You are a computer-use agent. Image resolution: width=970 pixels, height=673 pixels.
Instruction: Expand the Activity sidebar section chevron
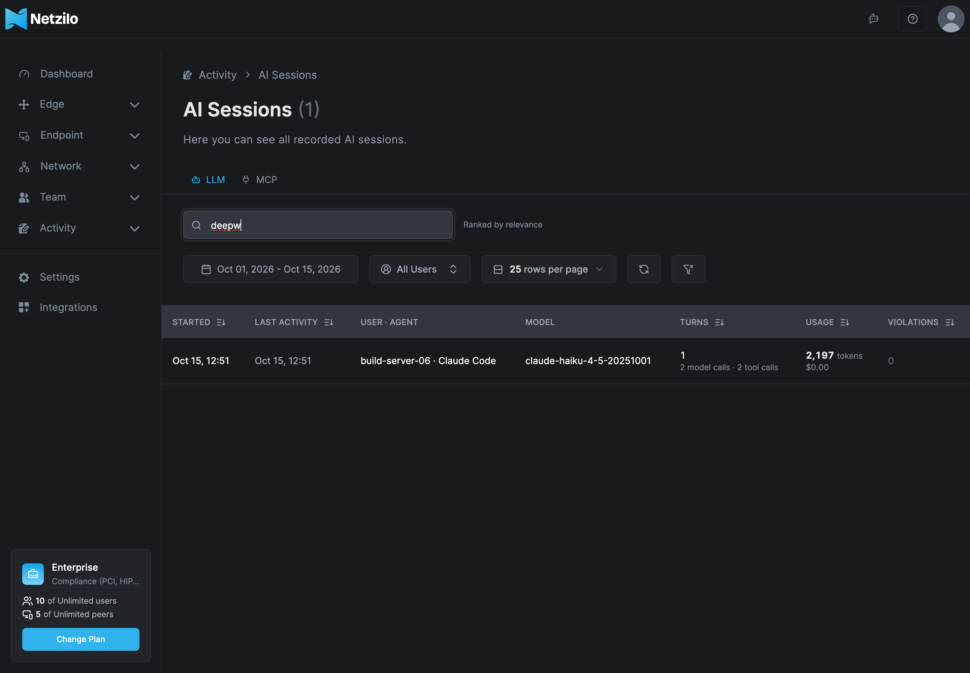[135, 228]
